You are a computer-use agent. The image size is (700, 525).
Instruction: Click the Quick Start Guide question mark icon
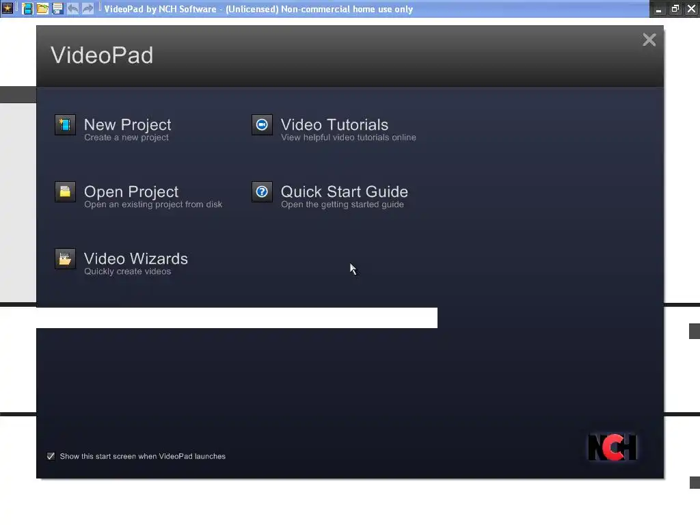[262, 191]
